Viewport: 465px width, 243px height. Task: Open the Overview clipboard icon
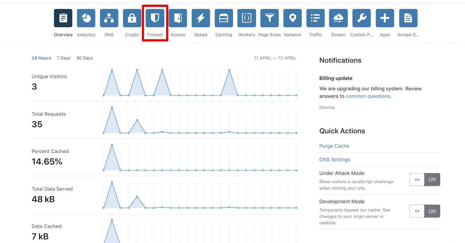(x=63, y=18)
